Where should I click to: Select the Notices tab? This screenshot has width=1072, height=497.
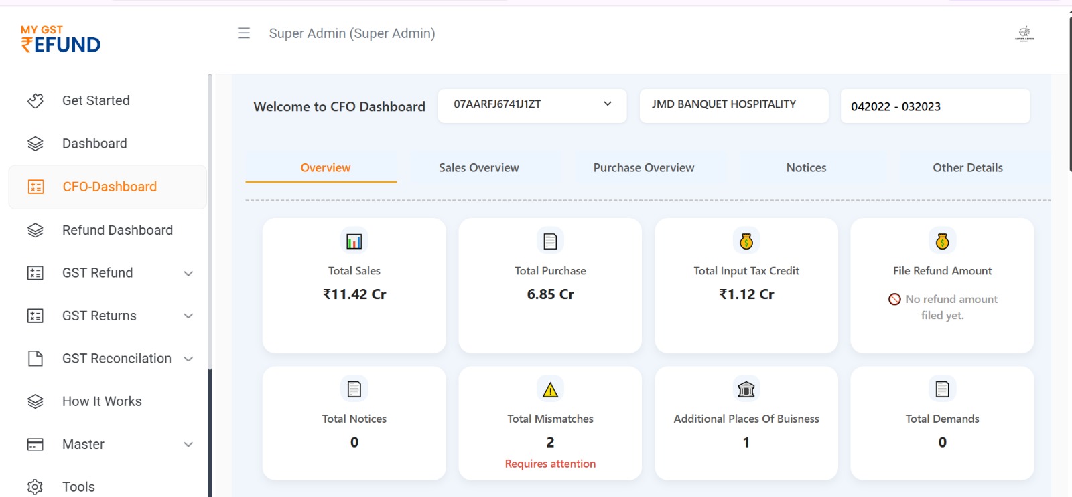point(807,168)
